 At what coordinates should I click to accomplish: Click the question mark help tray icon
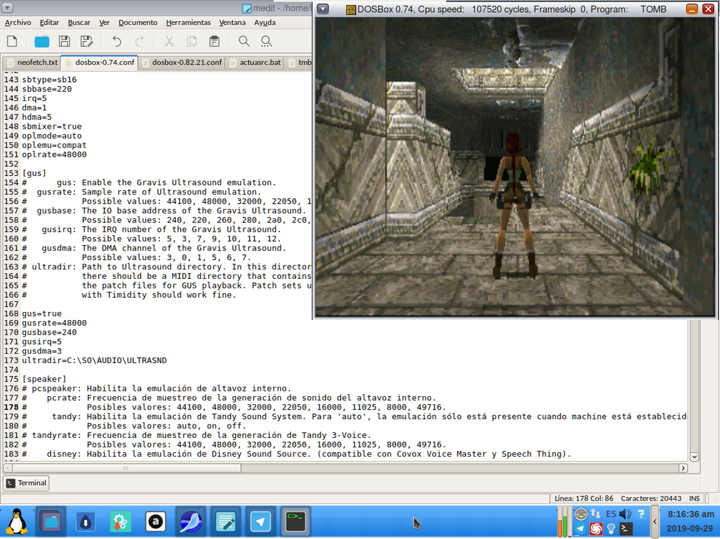point(641,514)
